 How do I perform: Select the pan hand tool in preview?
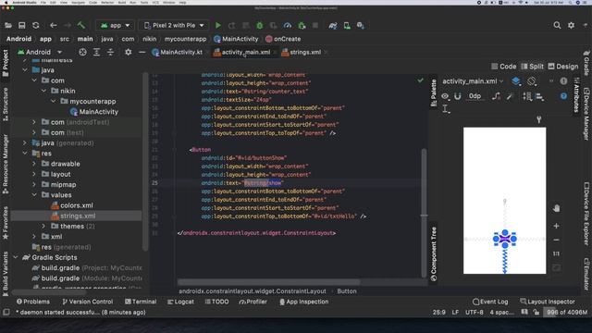pos(556,208)
